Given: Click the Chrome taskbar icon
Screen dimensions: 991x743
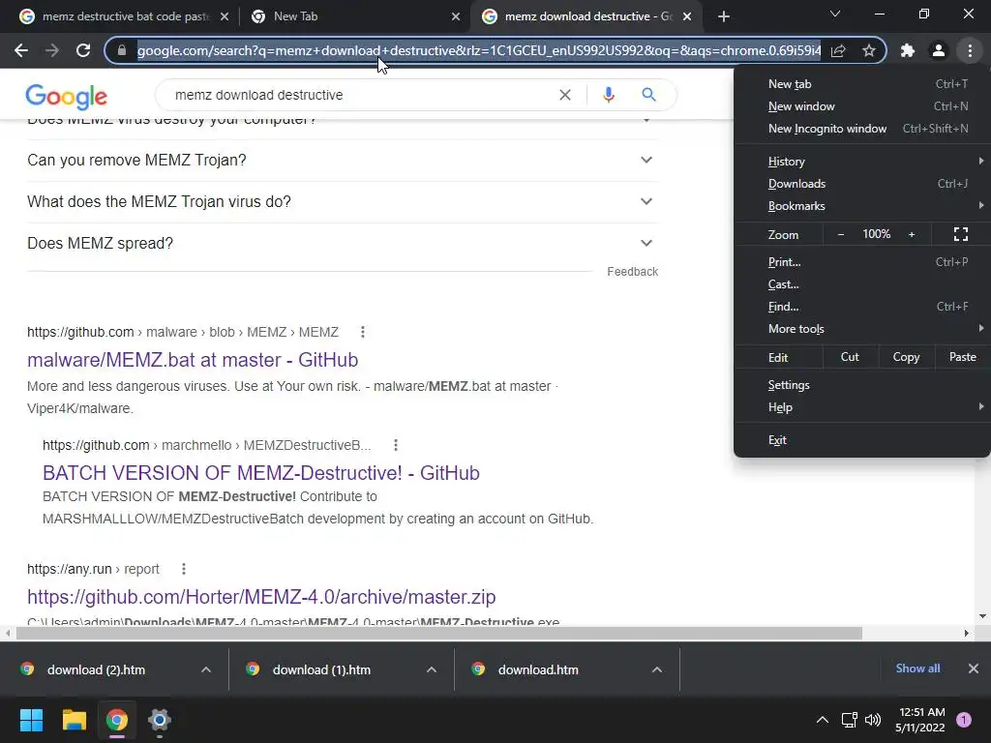Looking at the screenshot, I should (x=117, y=720).
